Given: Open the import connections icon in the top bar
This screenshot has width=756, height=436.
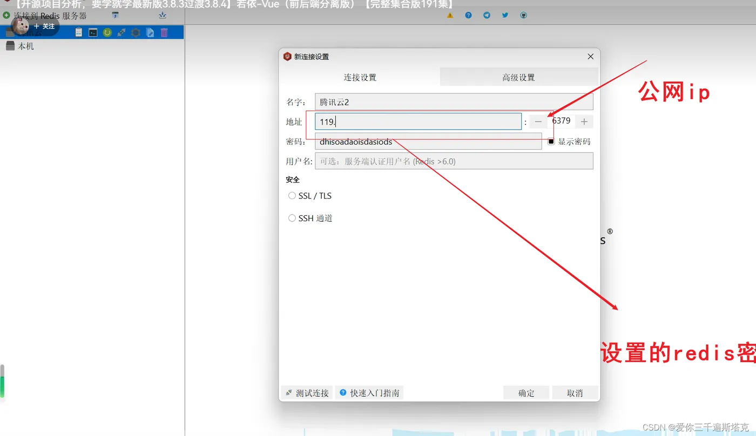Looking at the screenshot, I should (x=115, y=15).
